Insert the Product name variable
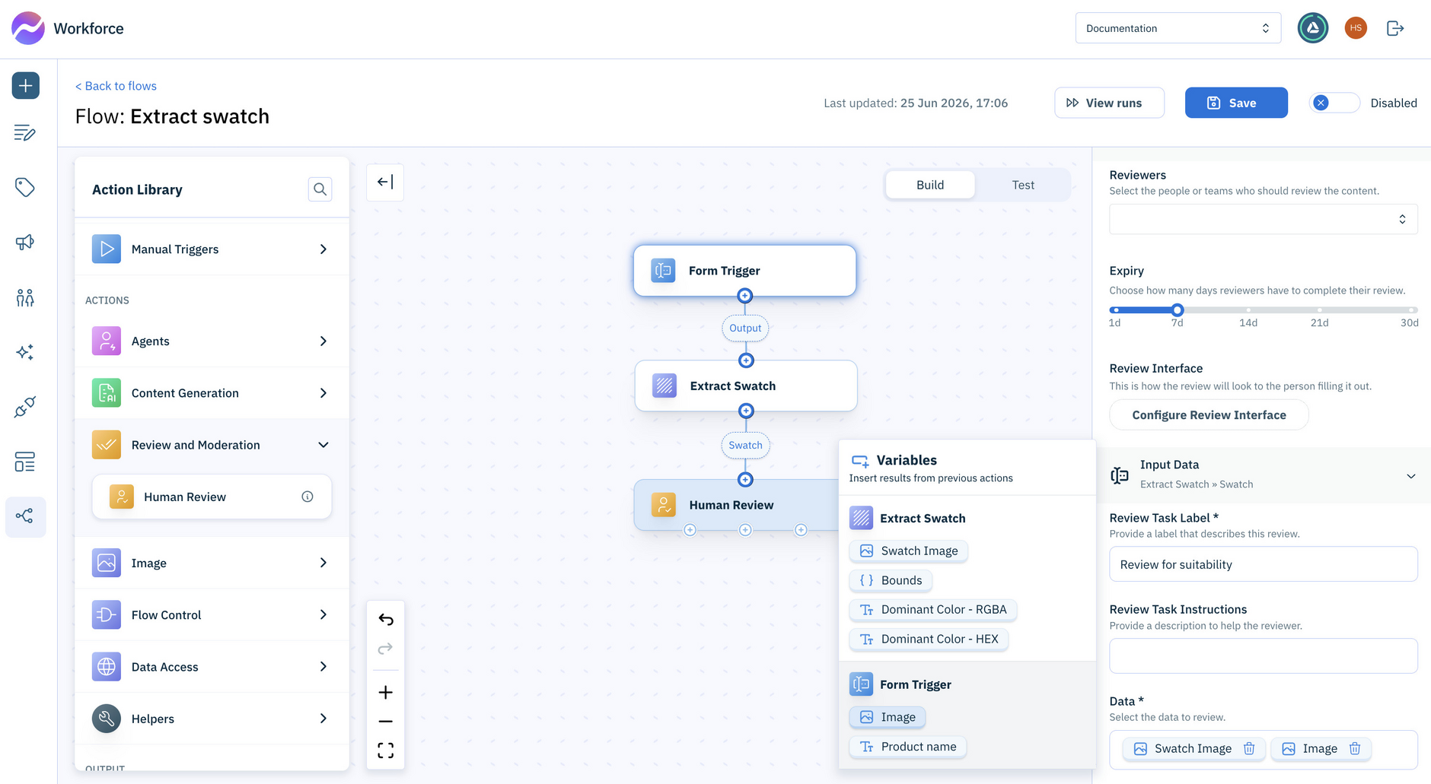The width and height of the screenshot is (1431, 784). pos(908,747)
